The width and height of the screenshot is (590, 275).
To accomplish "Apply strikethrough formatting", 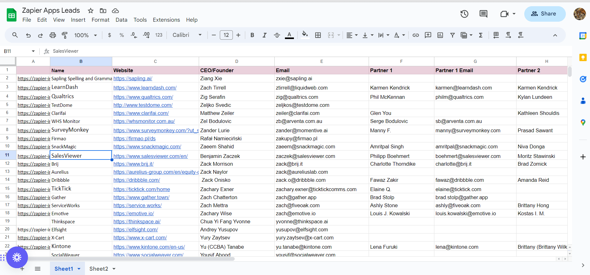I will (x=277, y=35).
